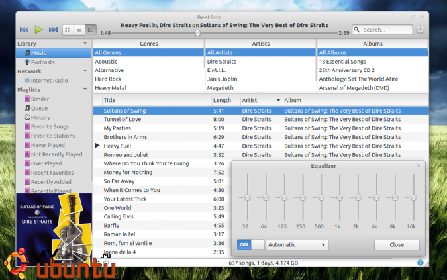Viewport: 447px width, 280px height.
Task: Select Hard Rock genre
Action: point(148,79)
